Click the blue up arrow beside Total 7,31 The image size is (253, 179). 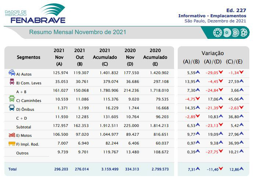pos(198,169)
